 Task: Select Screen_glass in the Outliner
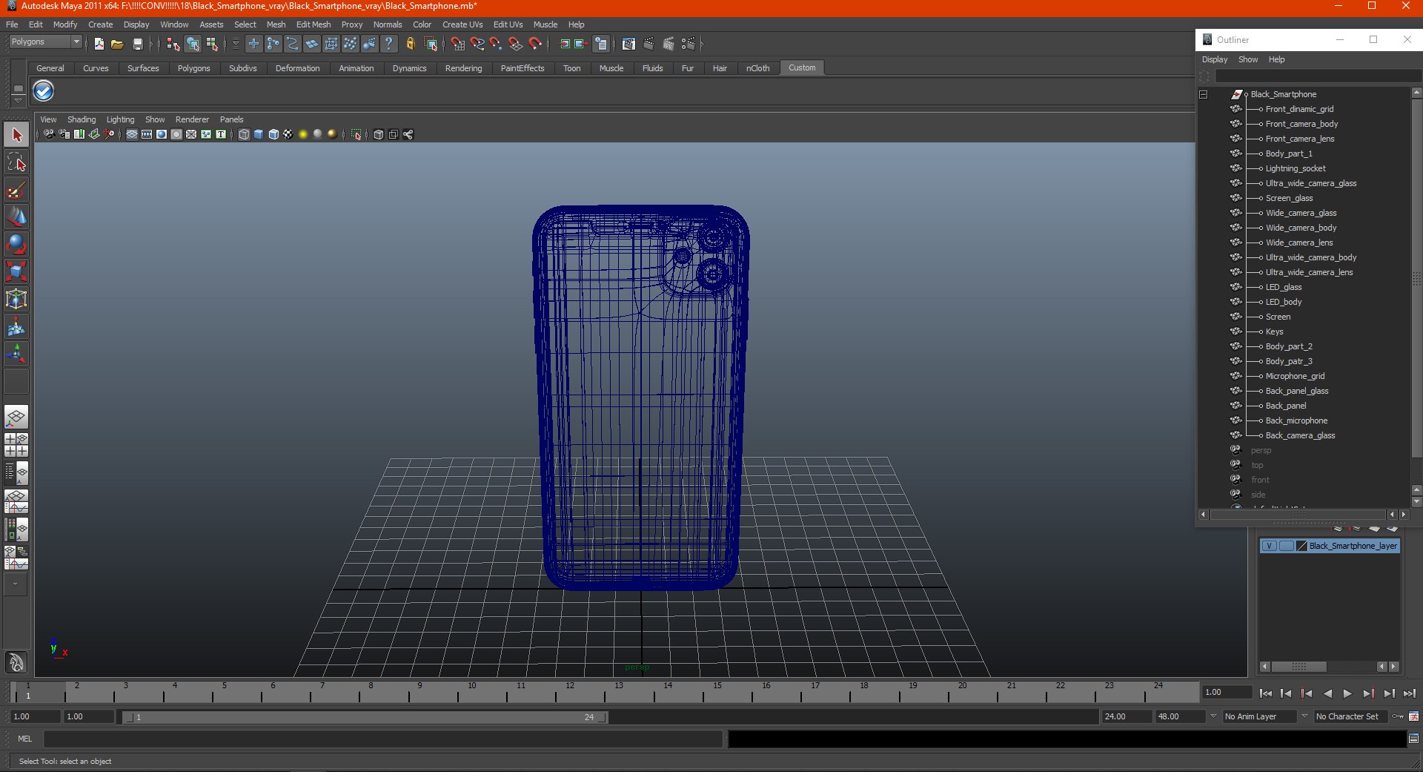[x=1289, y=198]
